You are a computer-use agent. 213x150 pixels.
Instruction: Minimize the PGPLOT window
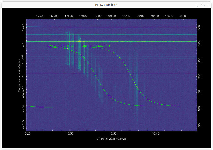point(196,5)
